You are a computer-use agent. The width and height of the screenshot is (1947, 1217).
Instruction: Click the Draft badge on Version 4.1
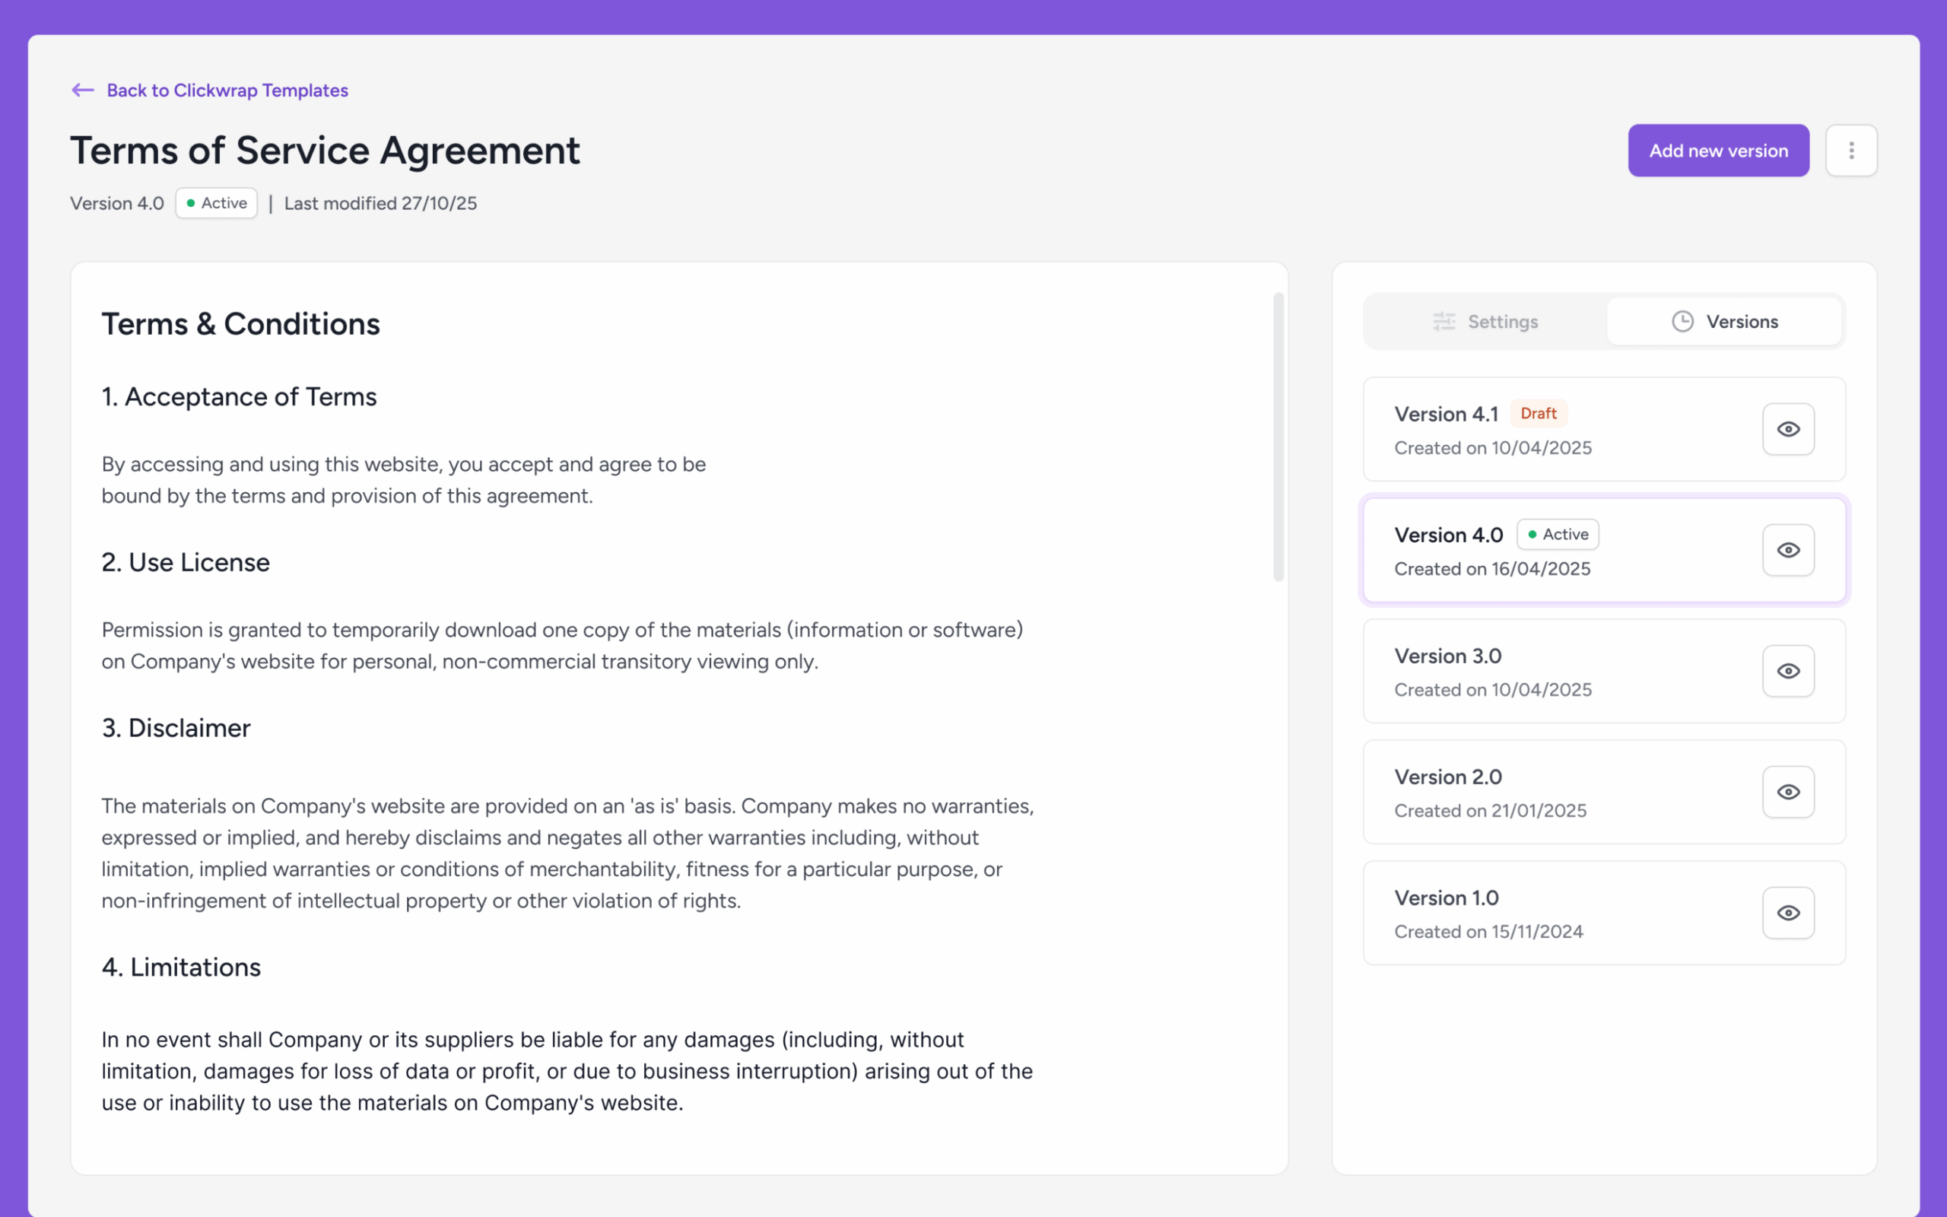[x=1538, y=414]
